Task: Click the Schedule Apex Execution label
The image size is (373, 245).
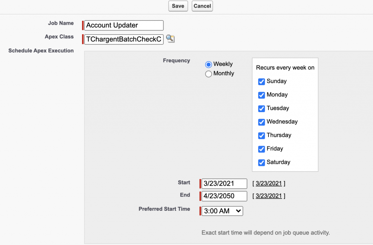Action: 41,51
